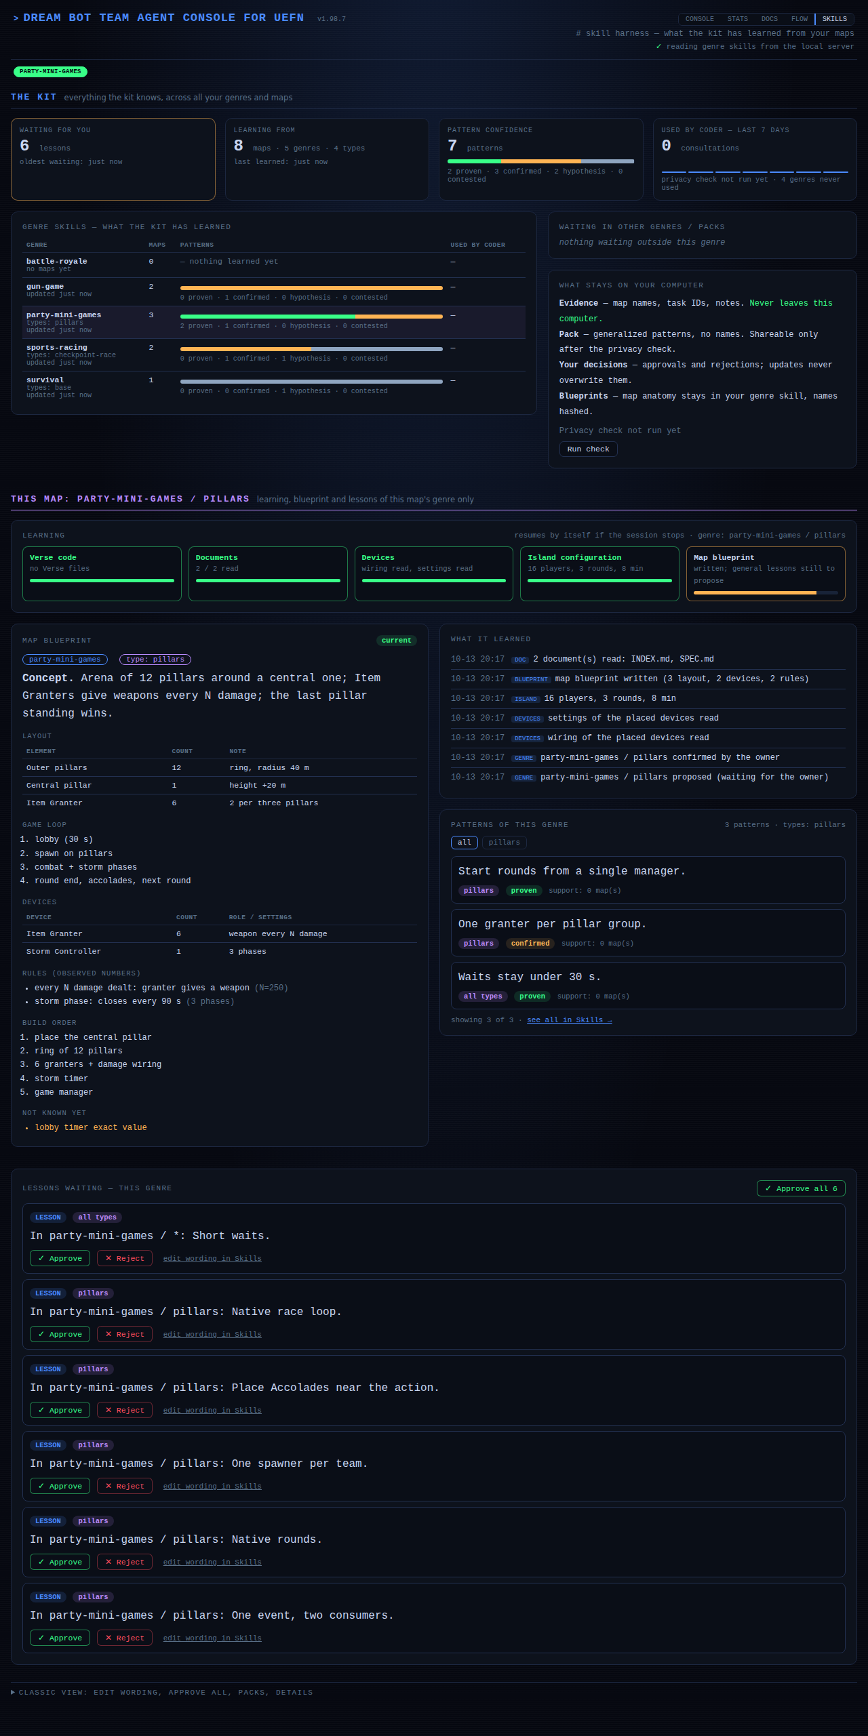Click the Map blueprint learning progress bar
The image size is (868, 1736).
tap(766, 593)
